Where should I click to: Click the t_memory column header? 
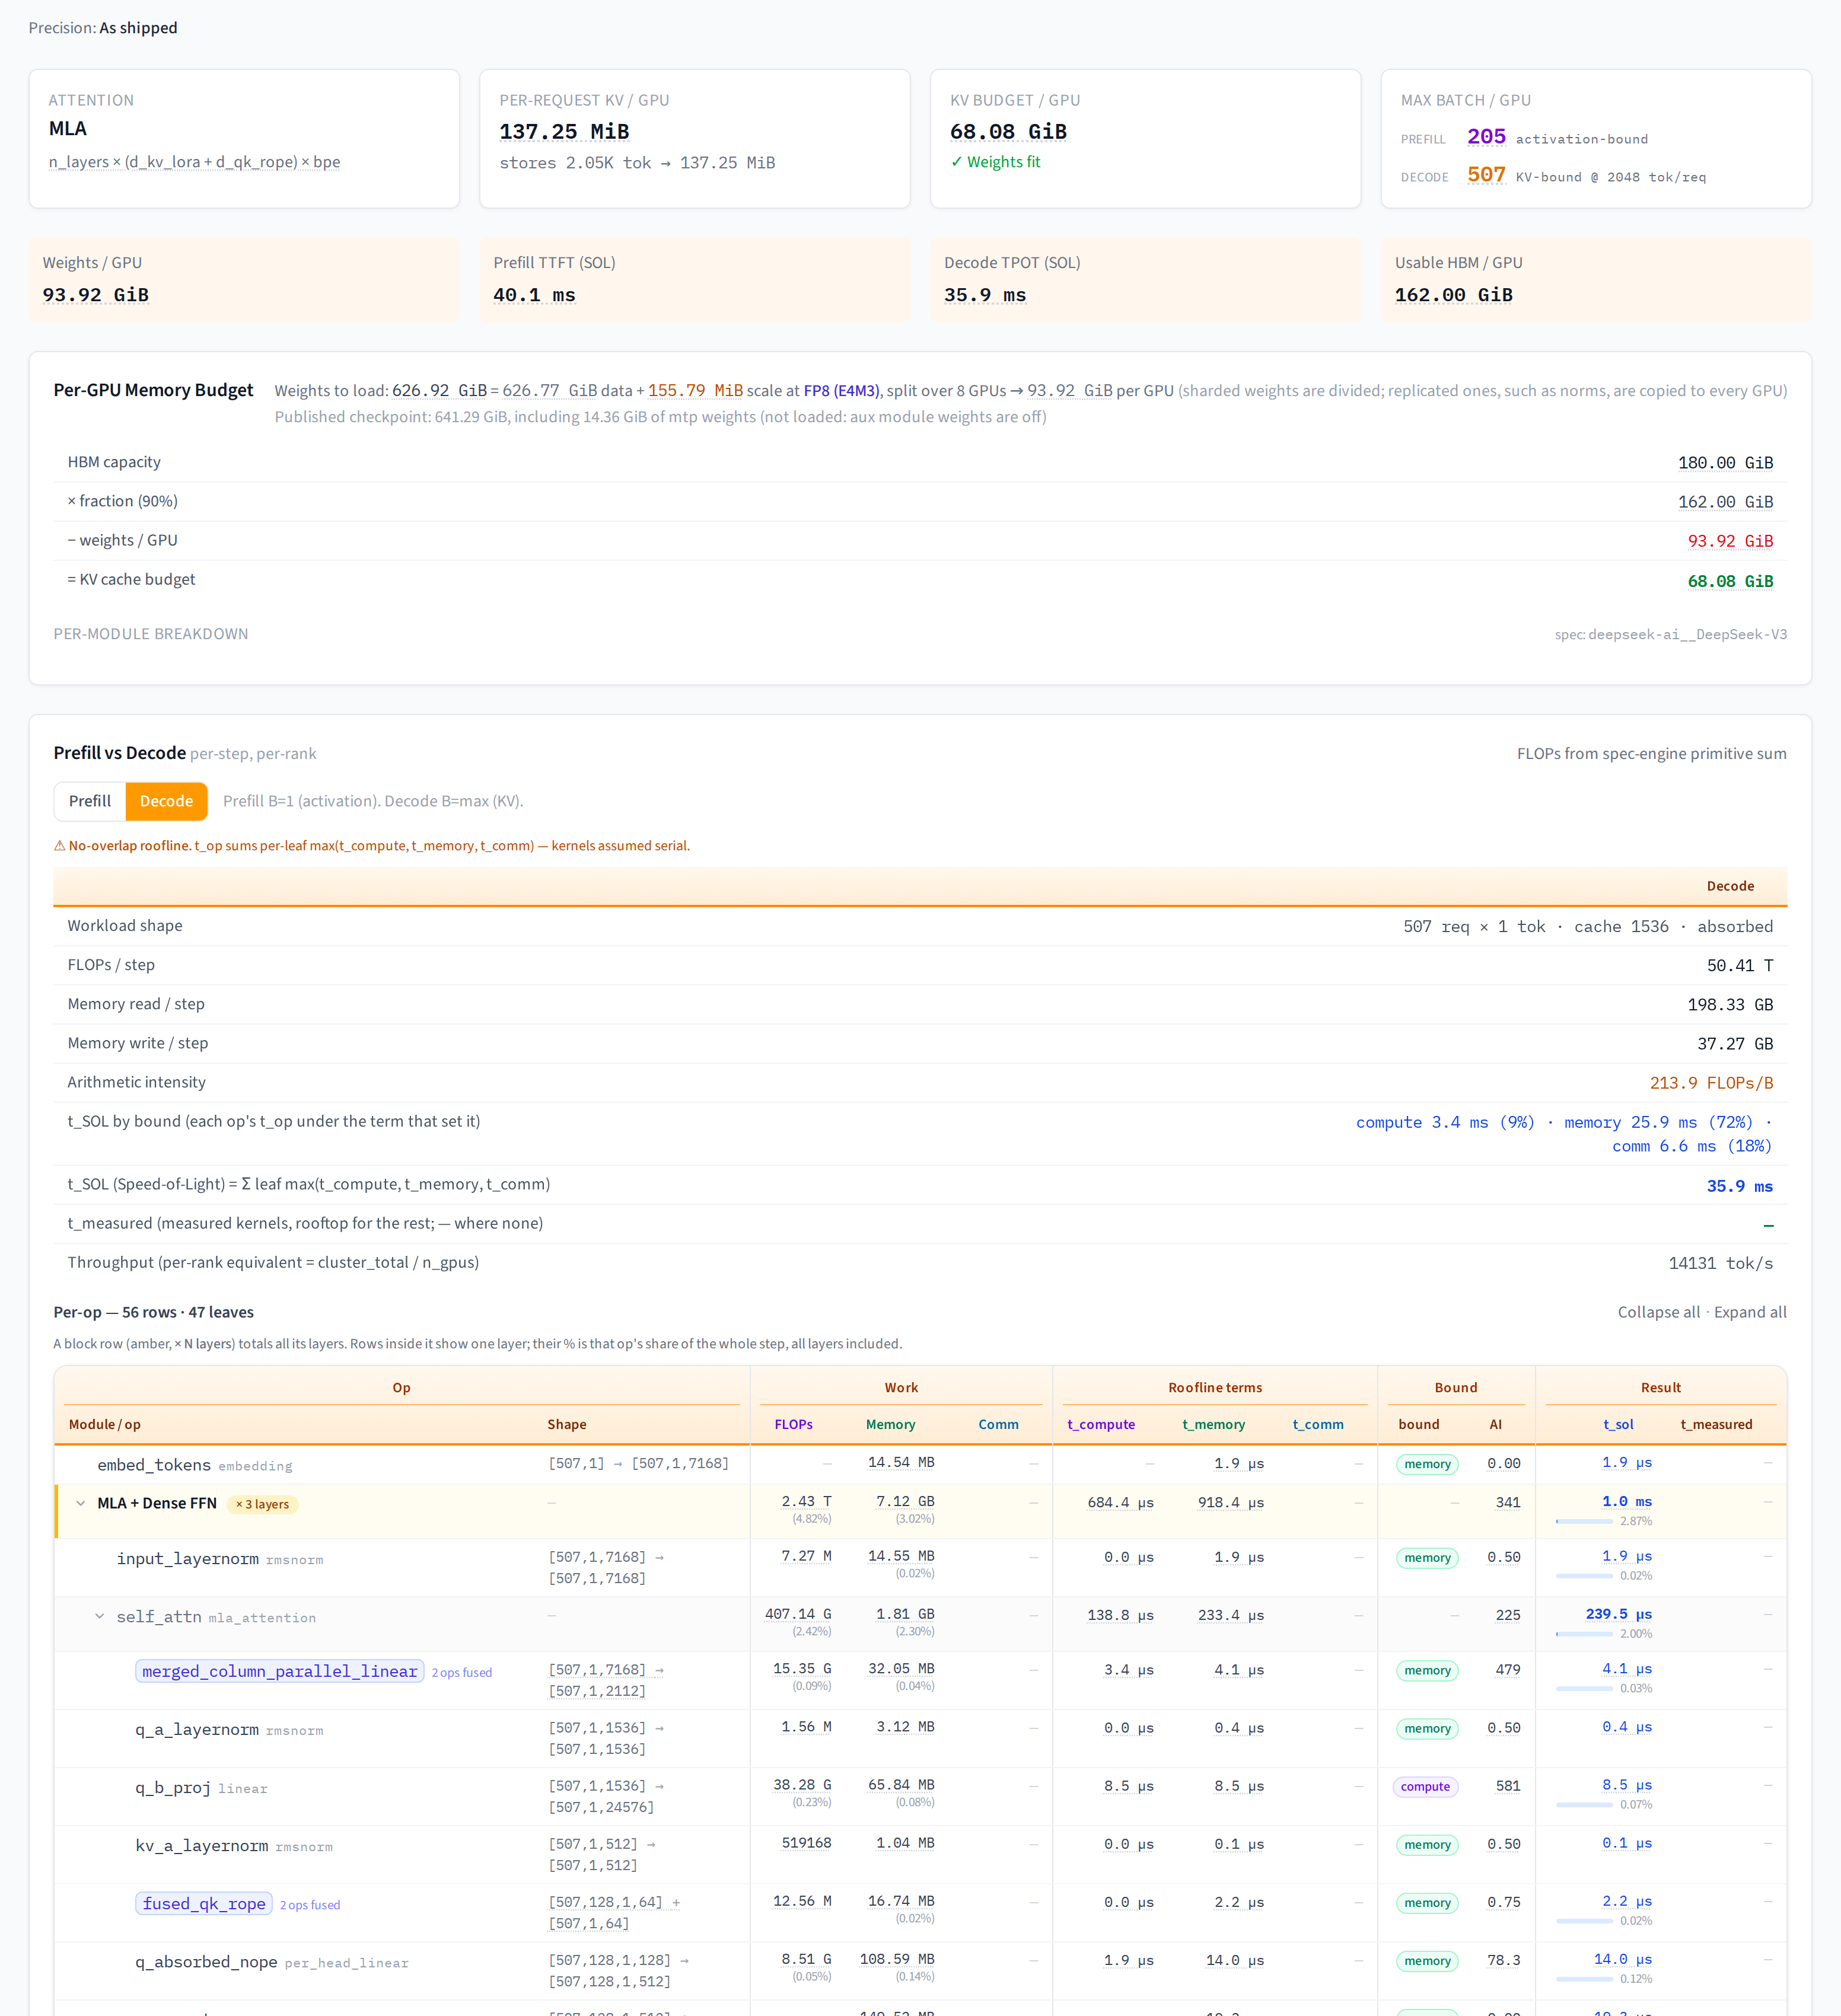[1213, 1424]
